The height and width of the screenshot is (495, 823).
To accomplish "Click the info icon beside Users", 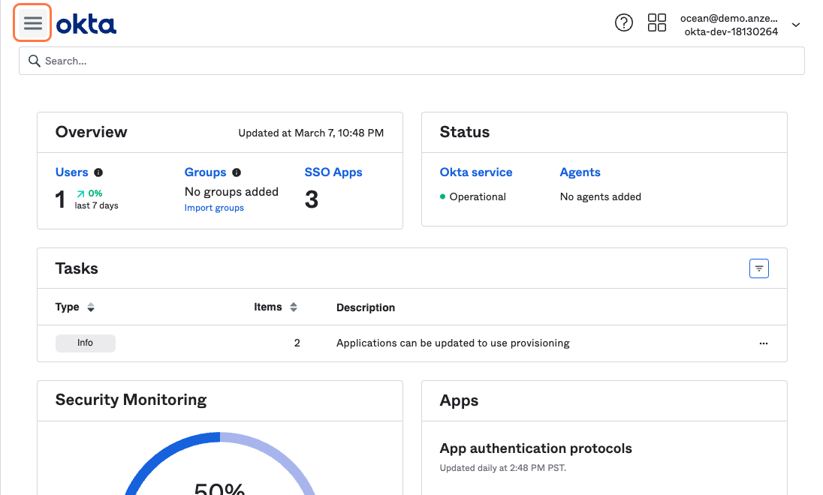I will [98, 172].
